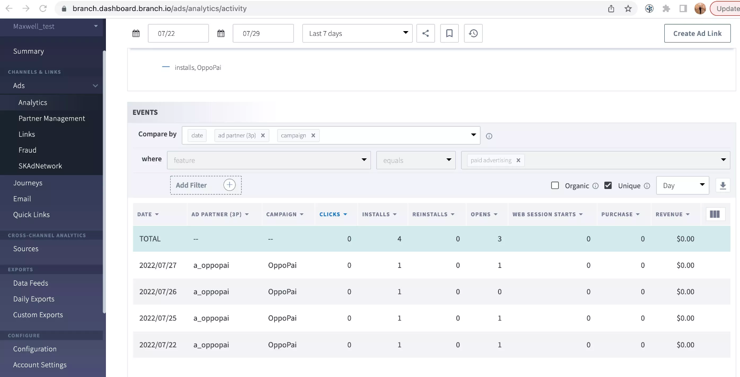Viewport: 740px width, 377px height.
Task: Open Analytics under Ads
Action: pos(33,102)
